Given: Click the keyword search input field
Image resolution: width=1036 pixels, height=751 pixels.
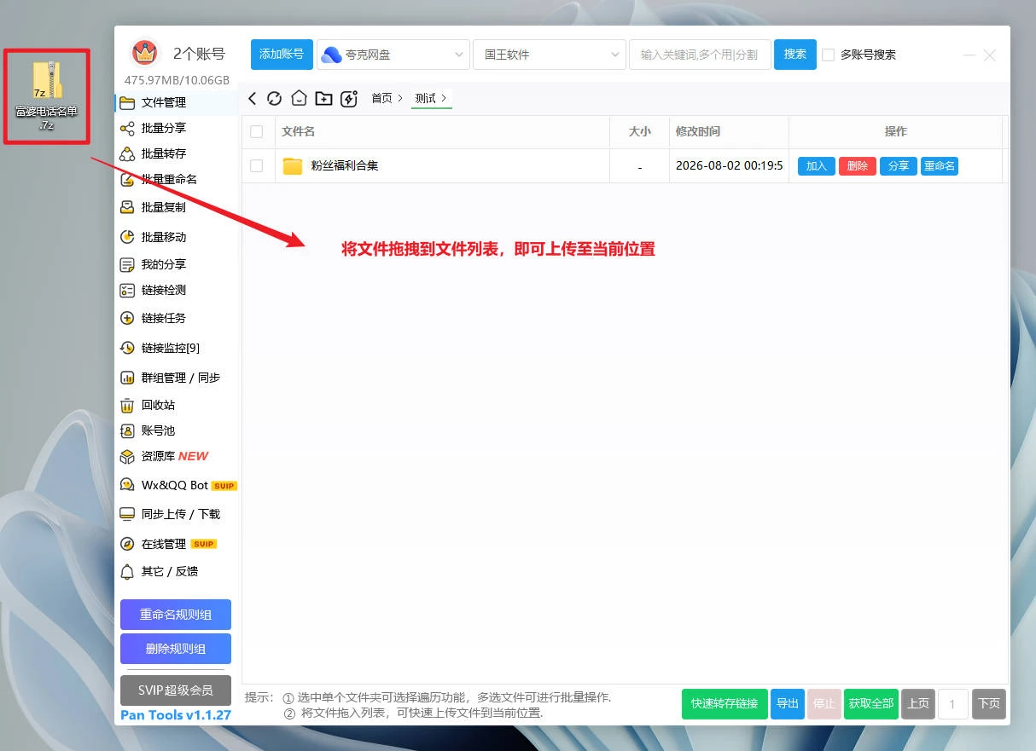Looking at the screenshot, I should click(x=700, y=55).
